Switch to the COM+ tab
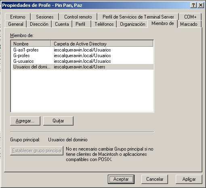 click(x=190, y=17)
